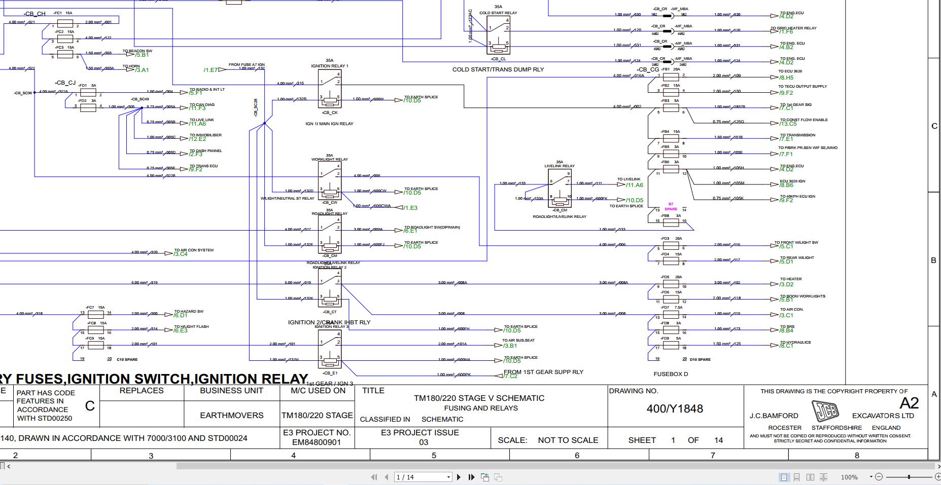Click the COLD START RELAY symbol
The height and width of the screenshot is (485, 941).
tap(498, 35)
